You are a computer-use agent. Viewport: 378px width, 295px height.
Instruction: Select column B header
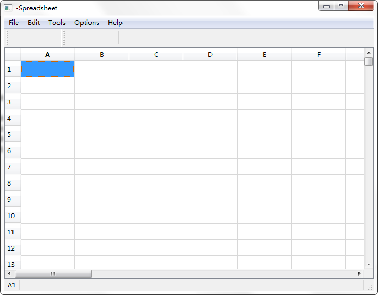102,55
